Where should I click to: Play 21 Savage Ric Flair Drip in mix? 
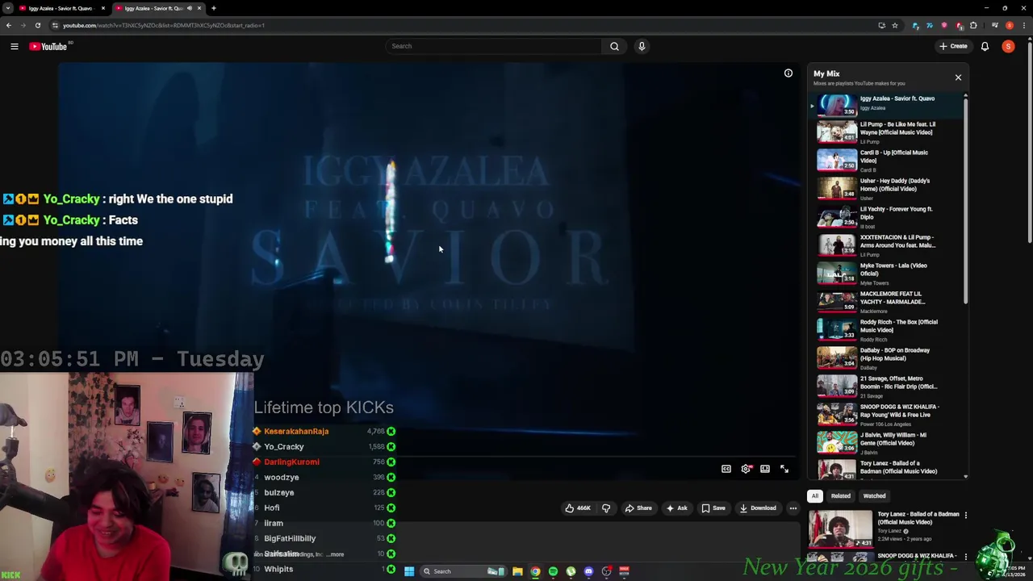[x=886, y=387]
